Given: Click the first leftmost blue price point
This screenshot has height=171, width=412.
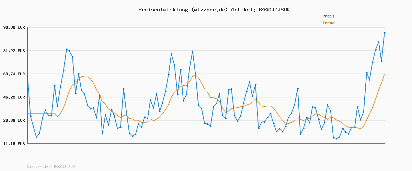Looking at the screenshot, I should tap(27, 76).
